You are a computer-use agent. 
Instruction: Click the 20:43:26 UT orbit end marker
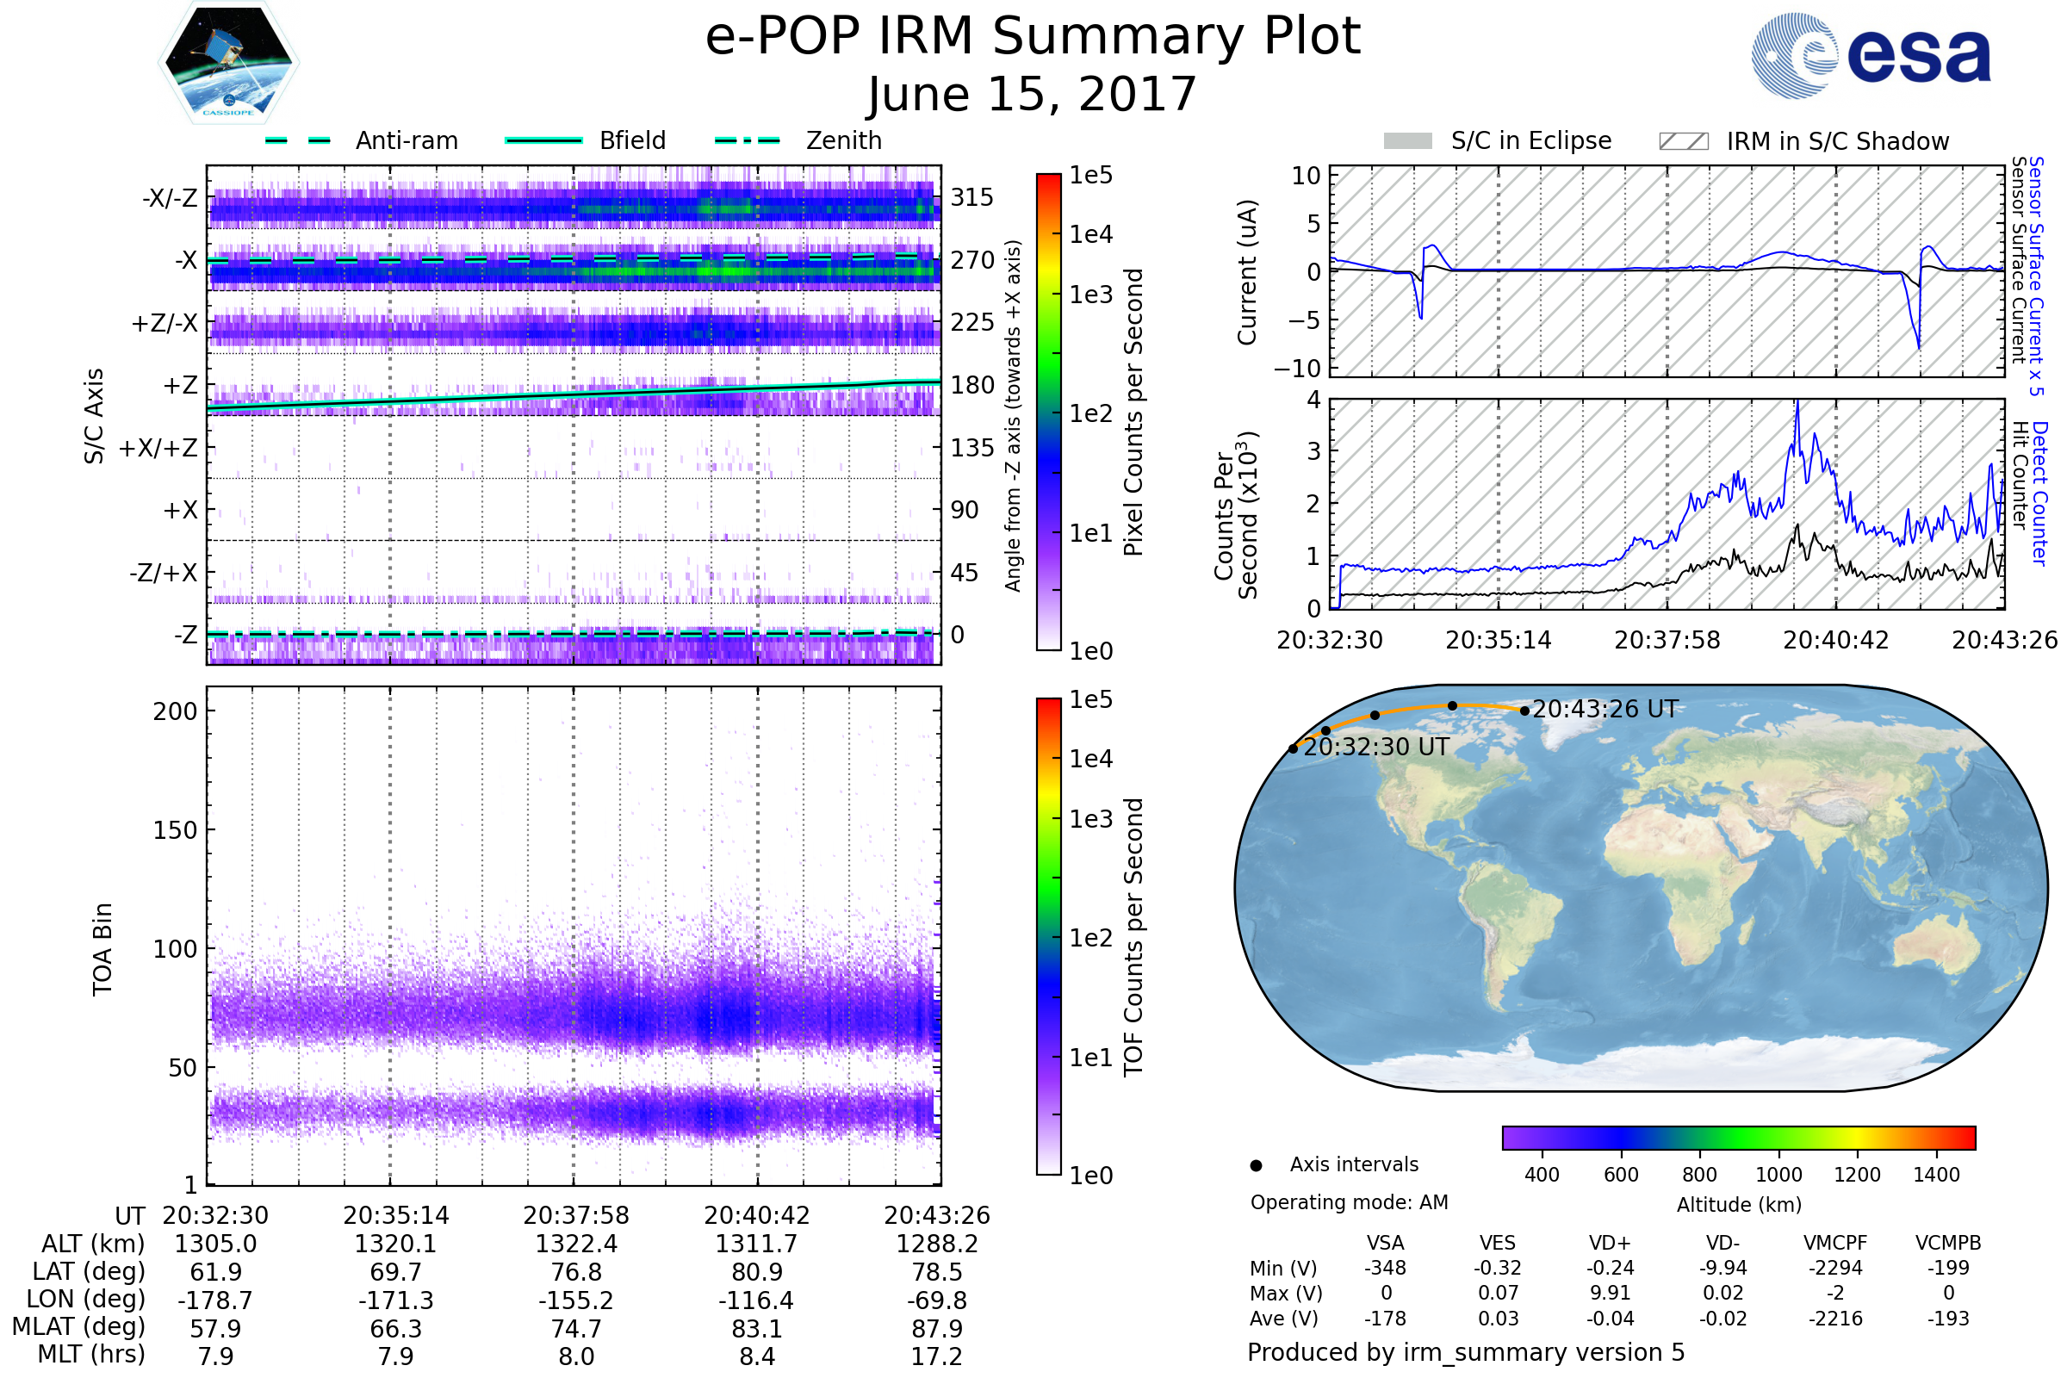tap(1524, 711)
